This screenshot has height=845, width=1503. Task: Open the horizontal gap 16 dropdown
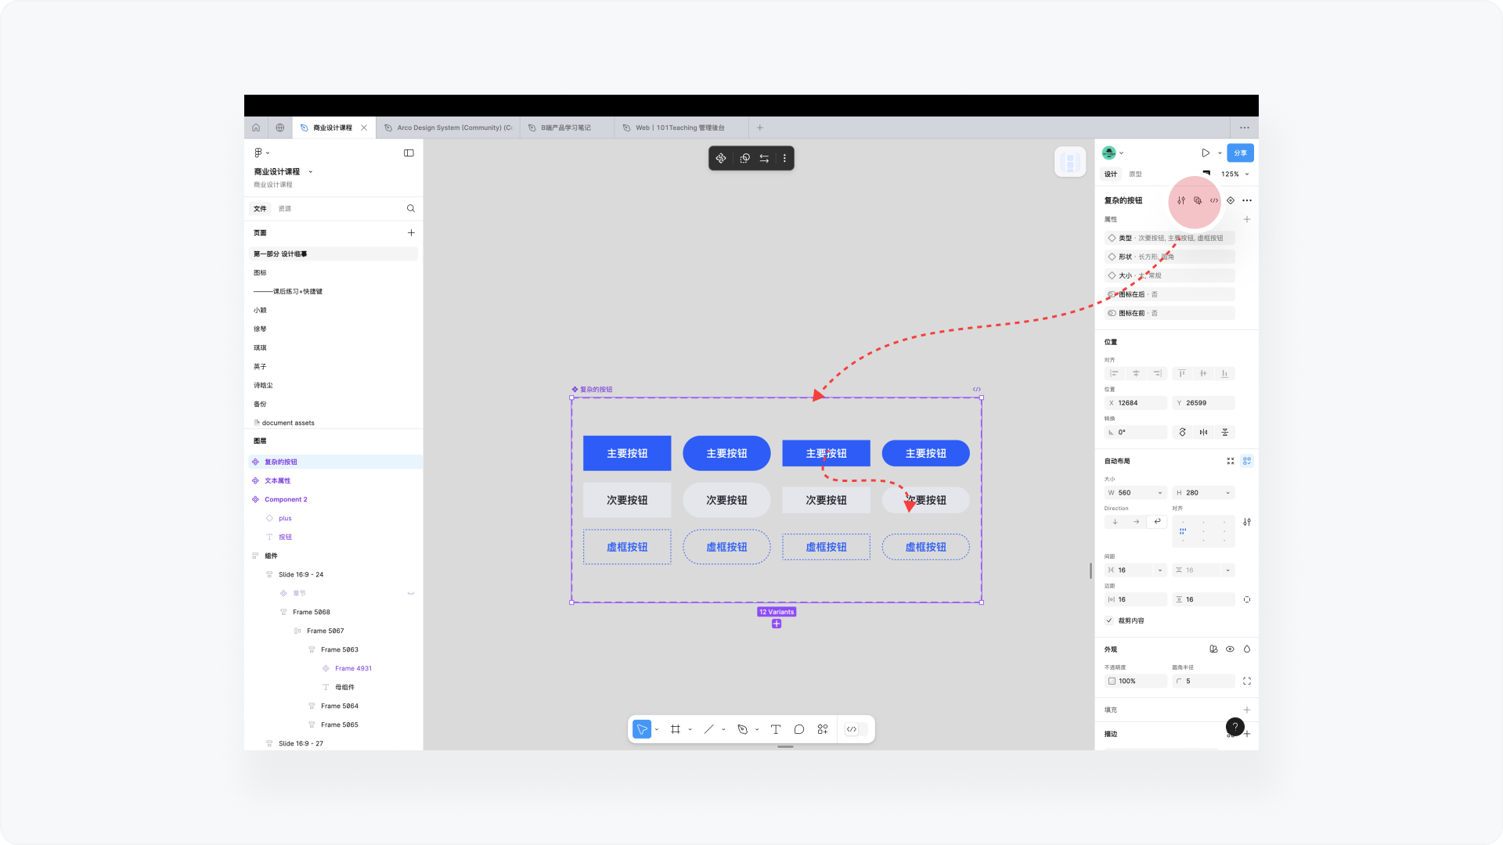pos(1160,570)
